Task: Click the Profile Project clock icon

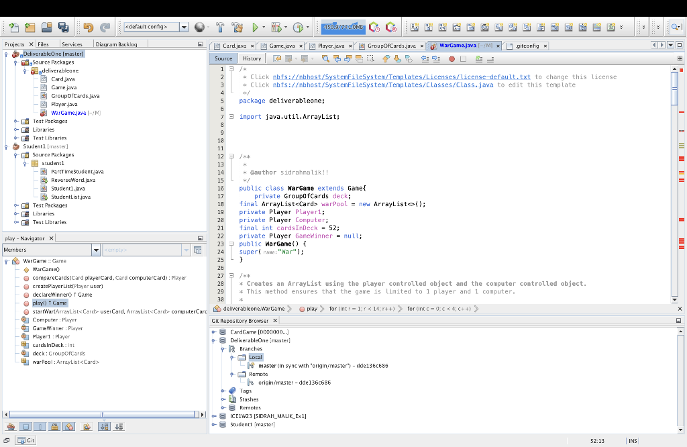Action: 297,28
